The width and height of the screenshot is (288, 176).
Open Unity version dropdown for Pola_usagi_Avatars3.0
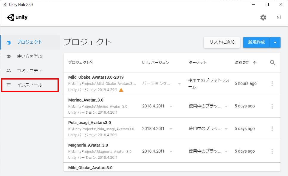tap(157, 129)
